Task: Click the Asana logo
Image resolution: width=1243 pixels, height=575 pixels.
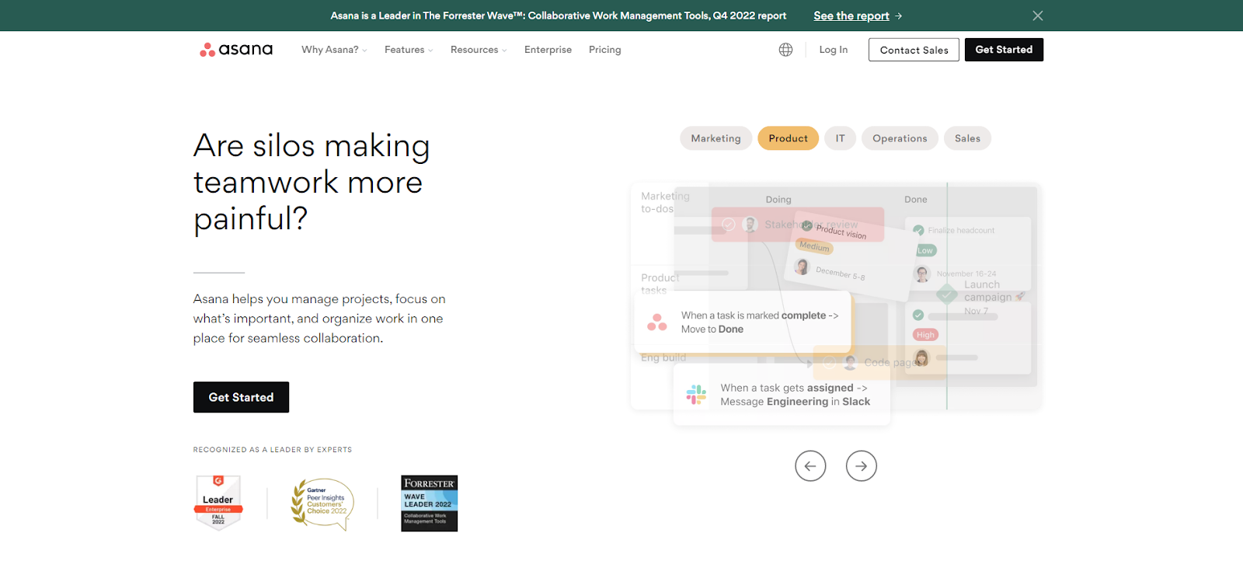Action: coord(236,50)
